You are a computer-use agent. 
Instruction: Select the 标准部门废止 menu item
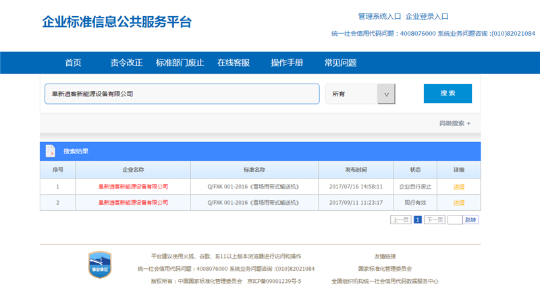tap(180, 63)
